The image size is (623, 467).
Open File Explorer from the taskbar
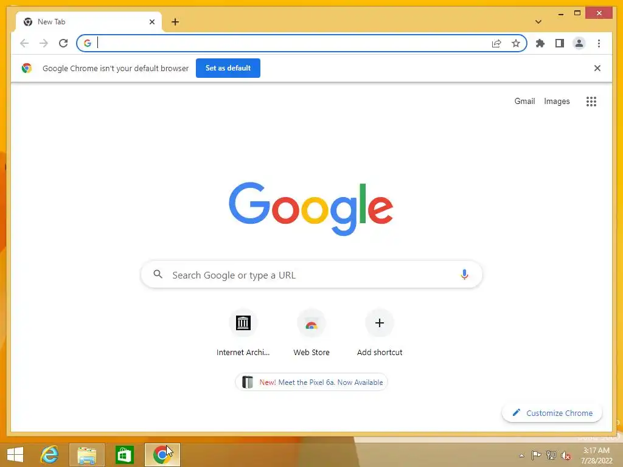point(86,455)
